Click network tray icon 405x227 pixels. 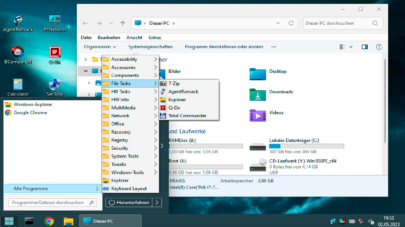pos(333,221)
